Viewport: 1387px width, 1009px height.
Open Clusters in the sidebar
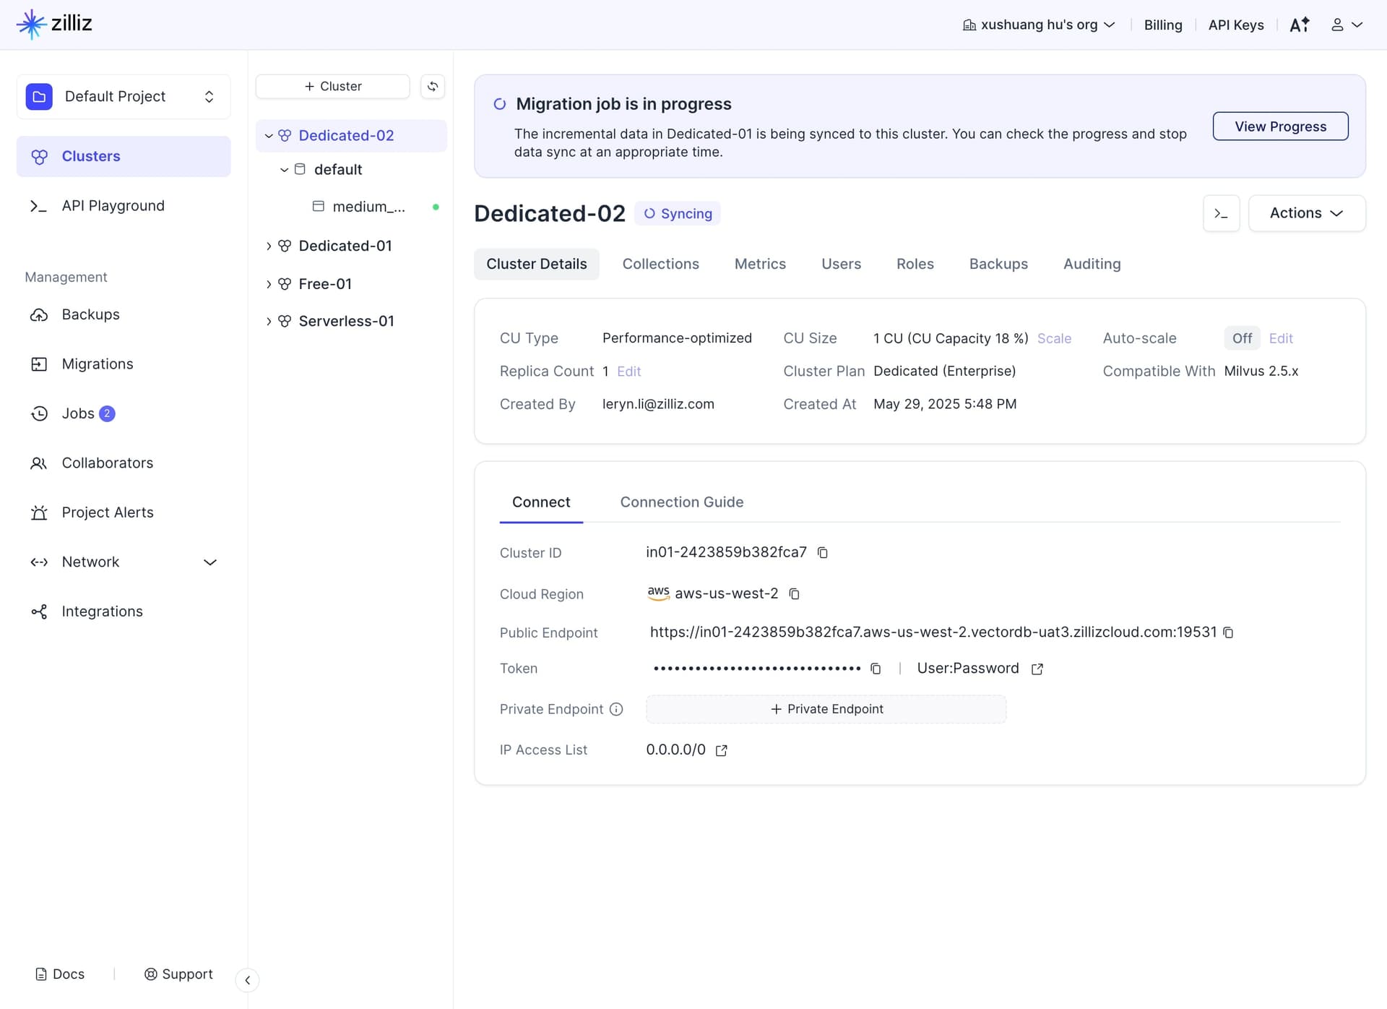pyautogui.click(x=124, y=156)
